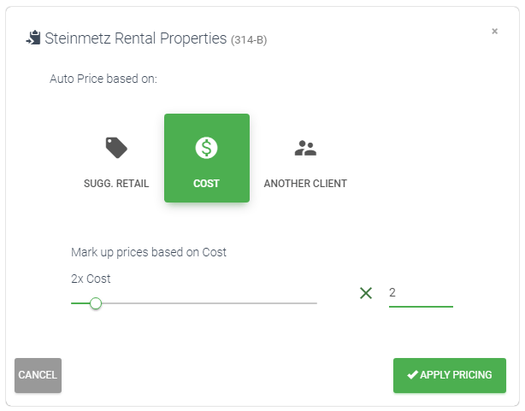
Task: Click the clipboard icon beside Steinmetz Rental Properties
Action: coord(33,38)
